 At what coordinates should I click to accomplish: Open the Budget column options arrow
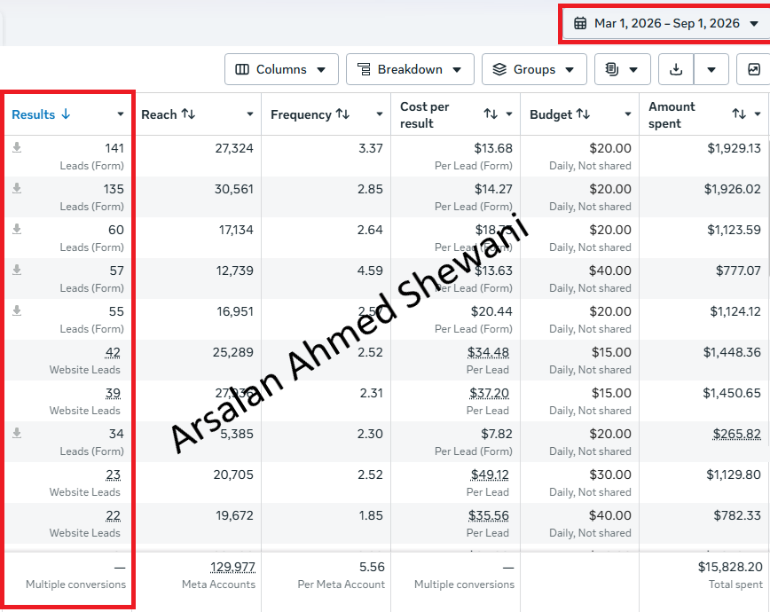pyautogui.click(x=627, y=114)
